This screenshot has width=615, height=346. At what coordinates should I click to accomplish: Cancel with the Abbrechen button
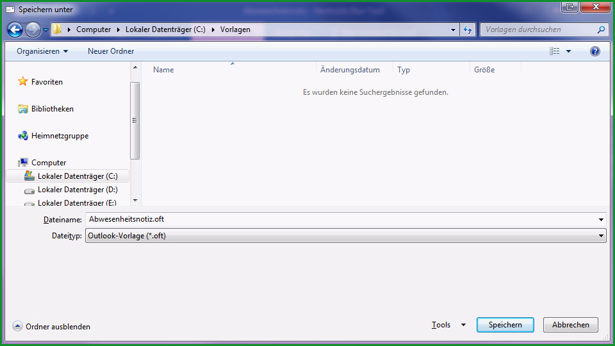click(x=571, y=325)
